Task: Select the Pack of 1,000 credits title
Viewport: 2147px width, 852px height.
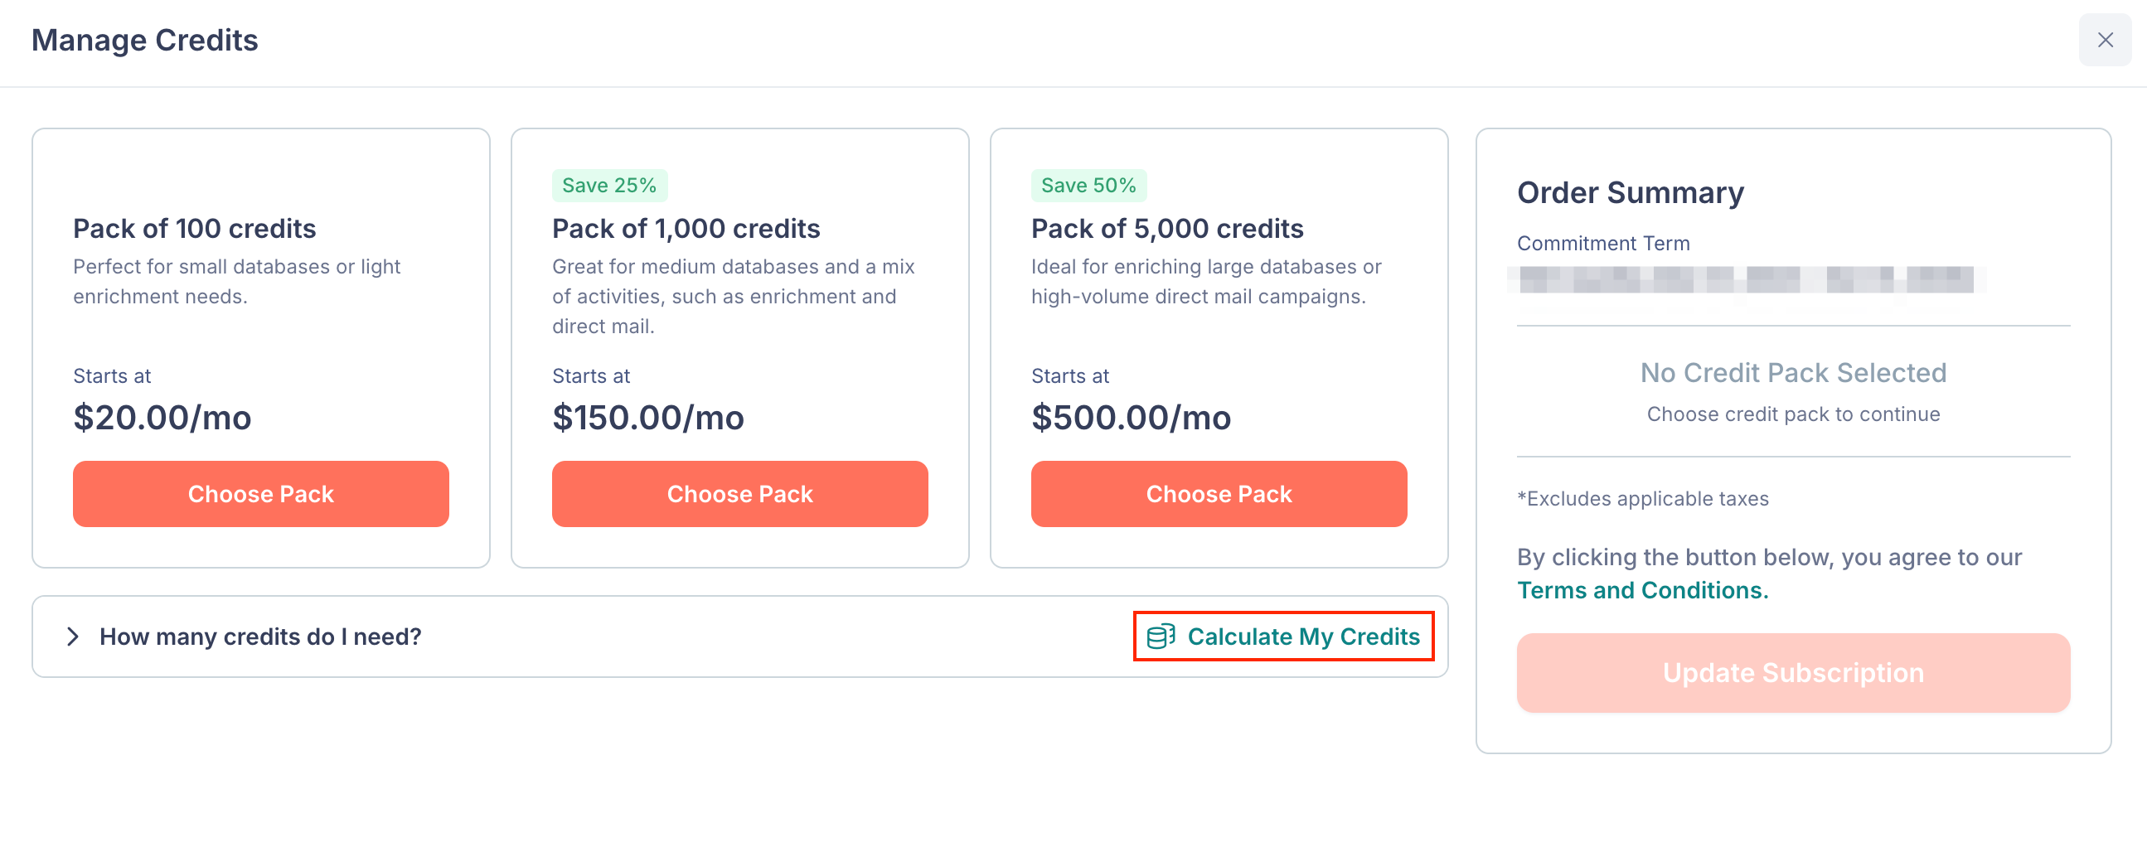Action: pyautogui.click(x=686, y=229)
